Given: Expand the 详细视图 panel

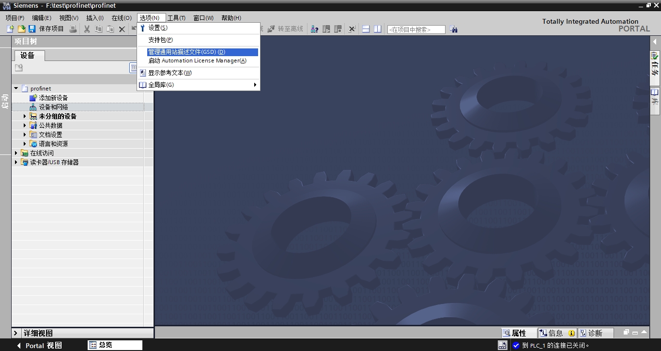Looking at the screenshot, I should point(15,333).
